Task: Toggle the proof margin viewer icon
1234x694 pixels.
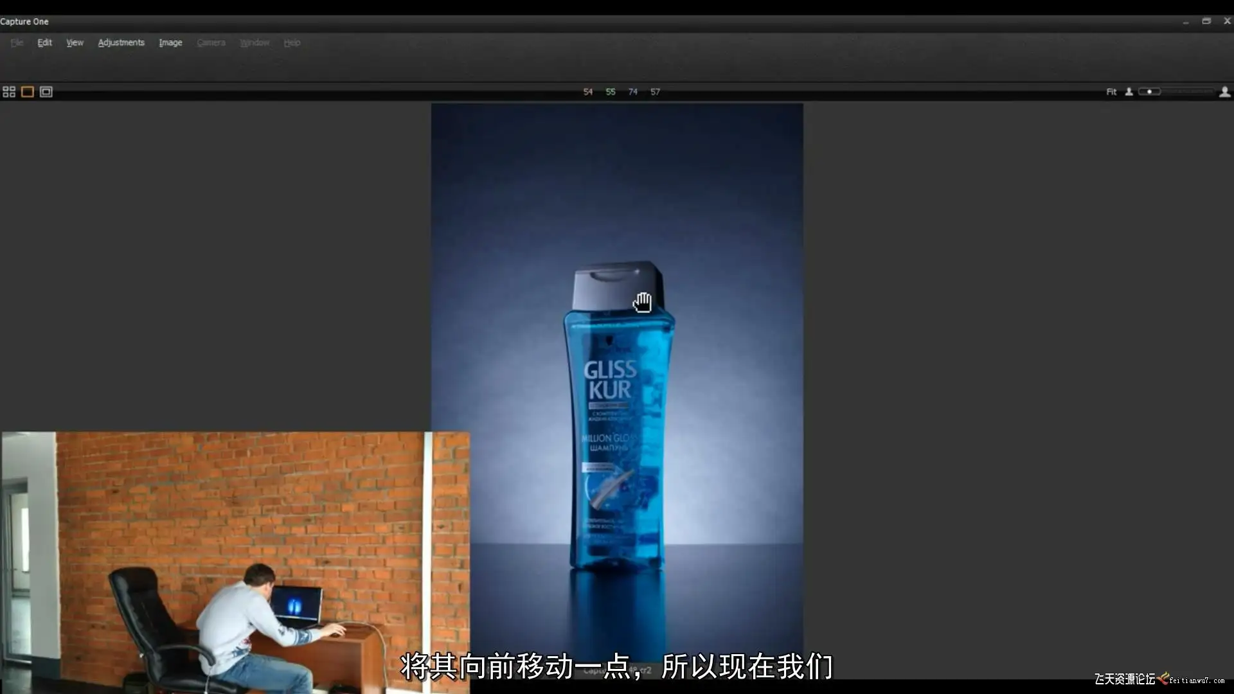Action: (46, 92)
